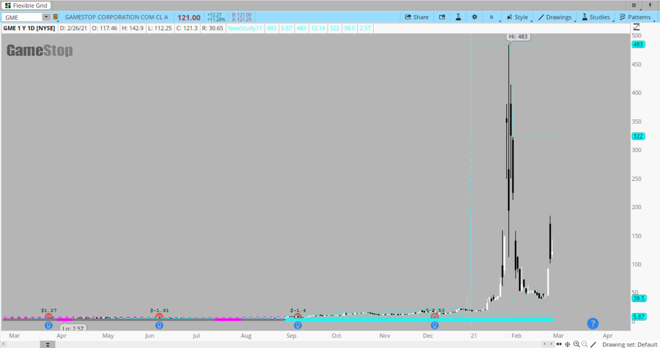Click the 322 price bubble on axis
This screenshot has width=660, height=348.
pyautogui.click(x=638, y=136)
